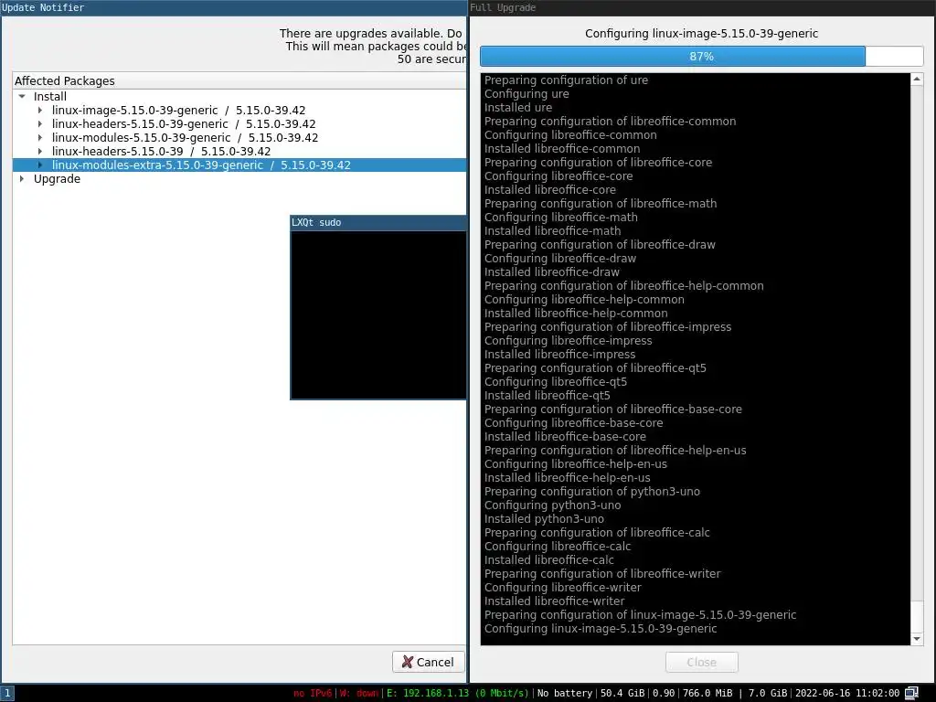The image size is (936, 702).
Task: Click log line 'Installed libreoffice-base-core'
Action: click(x=565, y=437)
